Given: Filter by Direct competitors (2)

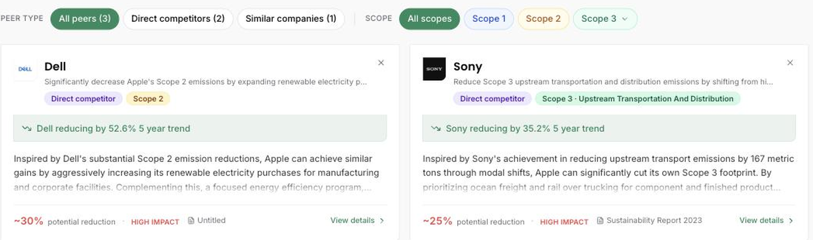Looking at the screenshot, I should pos(178,19).
